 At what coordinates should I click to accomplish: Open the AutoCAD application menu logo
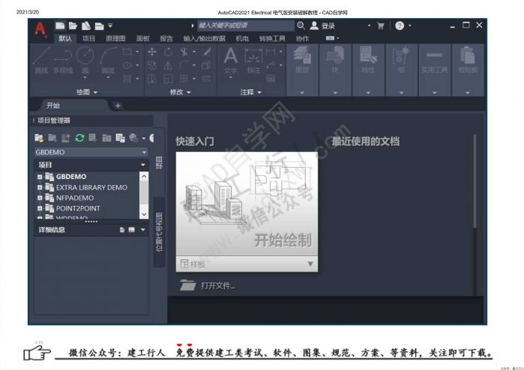click(x=40, y=28)
